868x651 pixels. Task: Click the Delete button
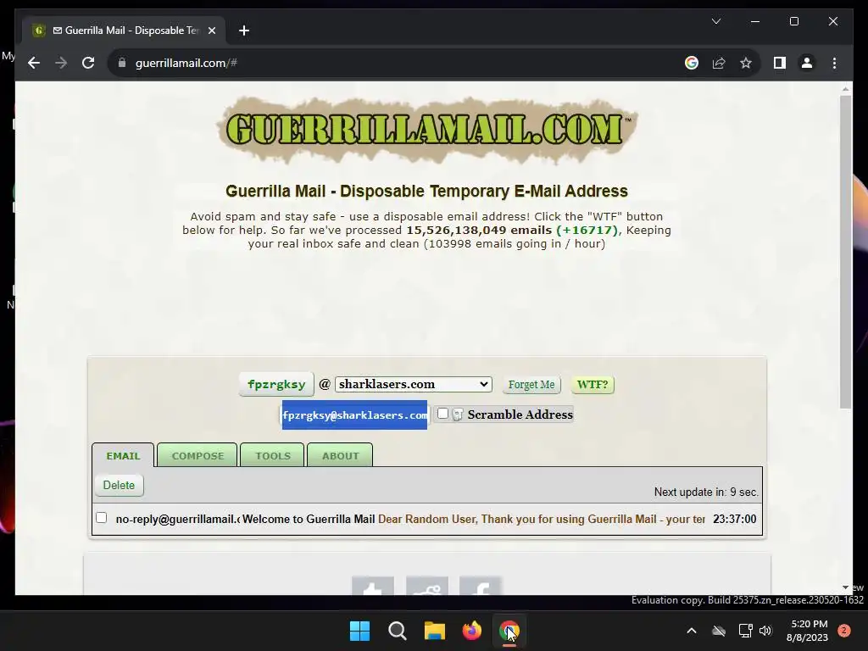tap(119, 486)
